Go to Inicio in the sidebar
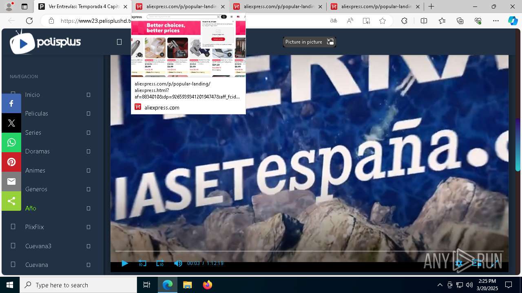The height and width of the screenshot is (293, 522). (32, 94)
